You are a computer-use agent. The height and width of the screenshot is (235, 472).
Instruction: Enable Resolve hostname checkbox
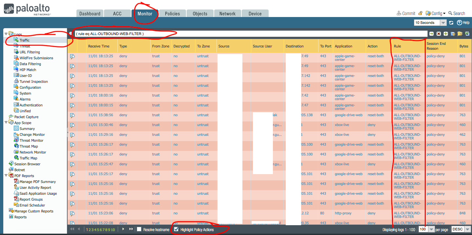(139, 229)
